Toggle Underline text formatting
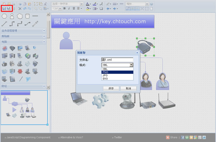The width and height of the screenshot is (216, 142). click(74, 8)
